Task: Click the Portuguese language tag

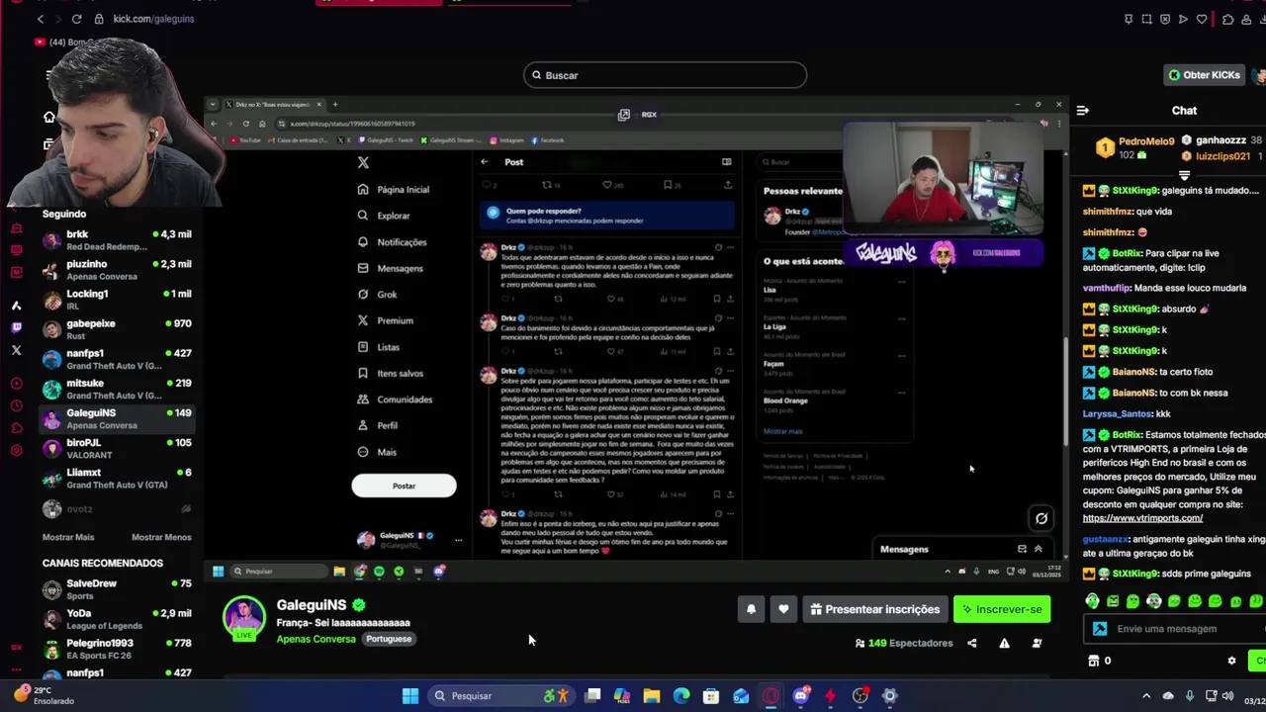Action: pos(389,639)
